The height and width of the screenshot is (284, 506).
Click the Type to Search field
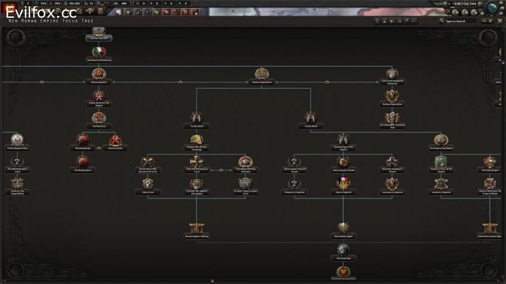[x=460, y=21]
